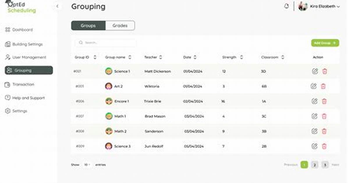Delete the Science 1 group

pos(325,71)
